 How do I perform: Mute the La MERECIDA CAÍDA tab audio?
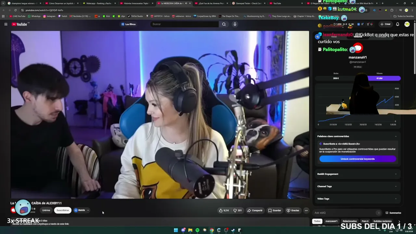pyautogui.click(x=186, y=3)
